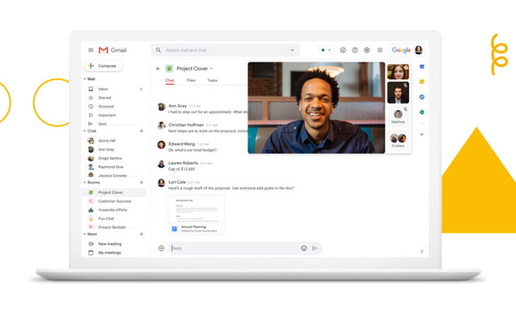
Task: Open the emoji picker in reply box
Action: (304, 248)
